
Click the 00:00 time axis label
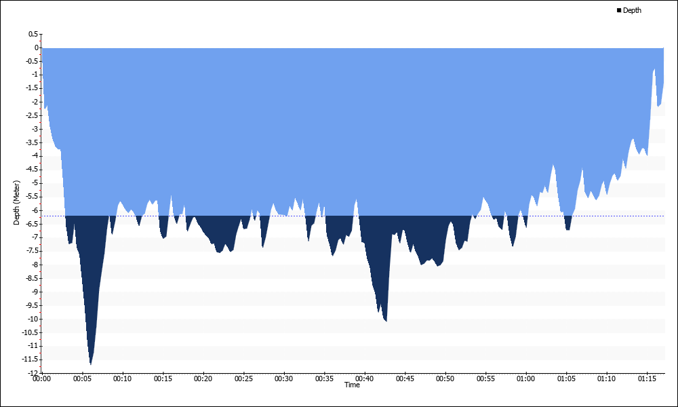click(42, 379)
